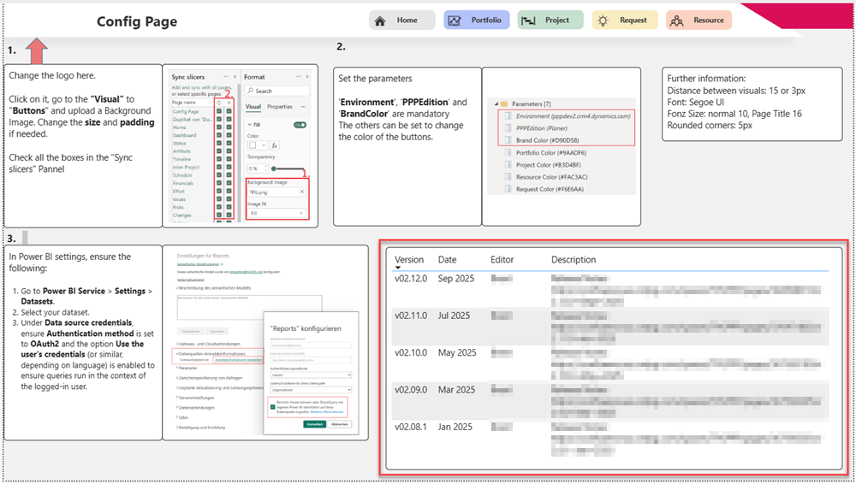Toggle sync checkbox for Changes row
Image resolution: width=856 pixels, height=484 pixels.
tap(219, 215)
